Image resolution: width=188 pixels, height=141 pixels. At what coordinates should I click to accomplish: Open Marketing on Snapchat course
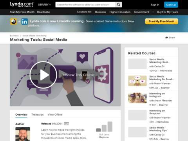tap(157, 112)
